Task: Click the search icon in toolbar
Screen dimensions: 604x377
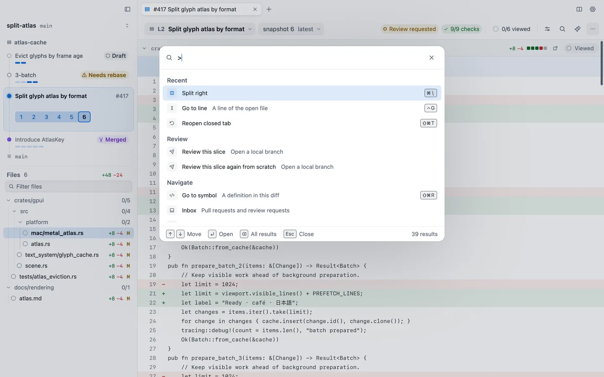Action: click(x=562, y=29)
